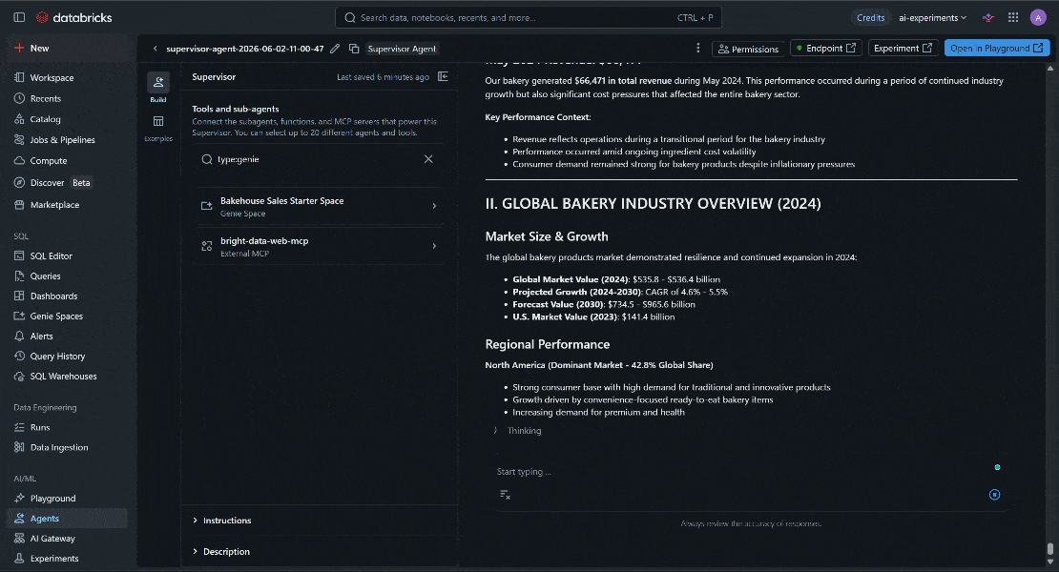Open Agents in the sidebar
Screen dimensions: 1059x572
tap(68, 518)
